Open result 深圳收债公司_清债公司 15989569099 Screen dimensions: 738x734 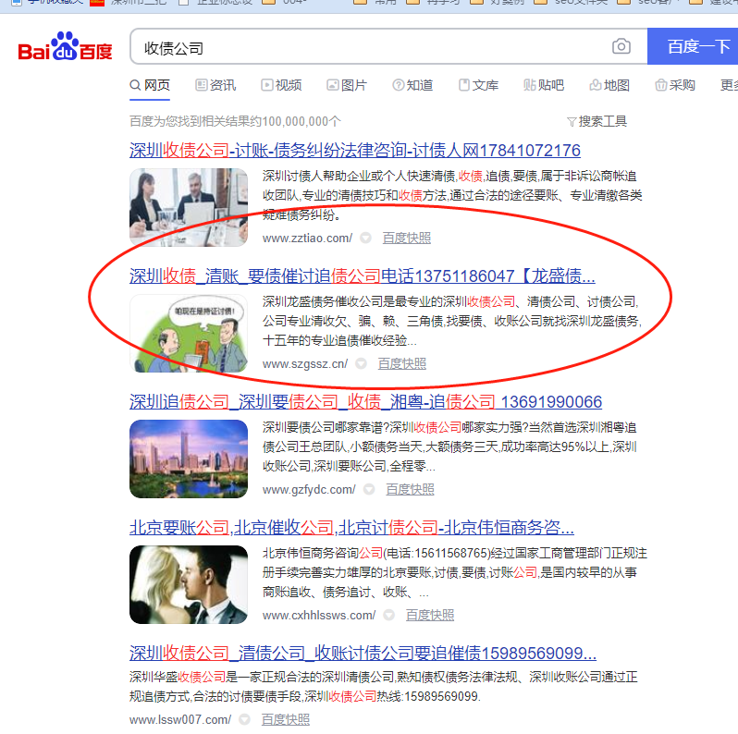pos(363,653)
